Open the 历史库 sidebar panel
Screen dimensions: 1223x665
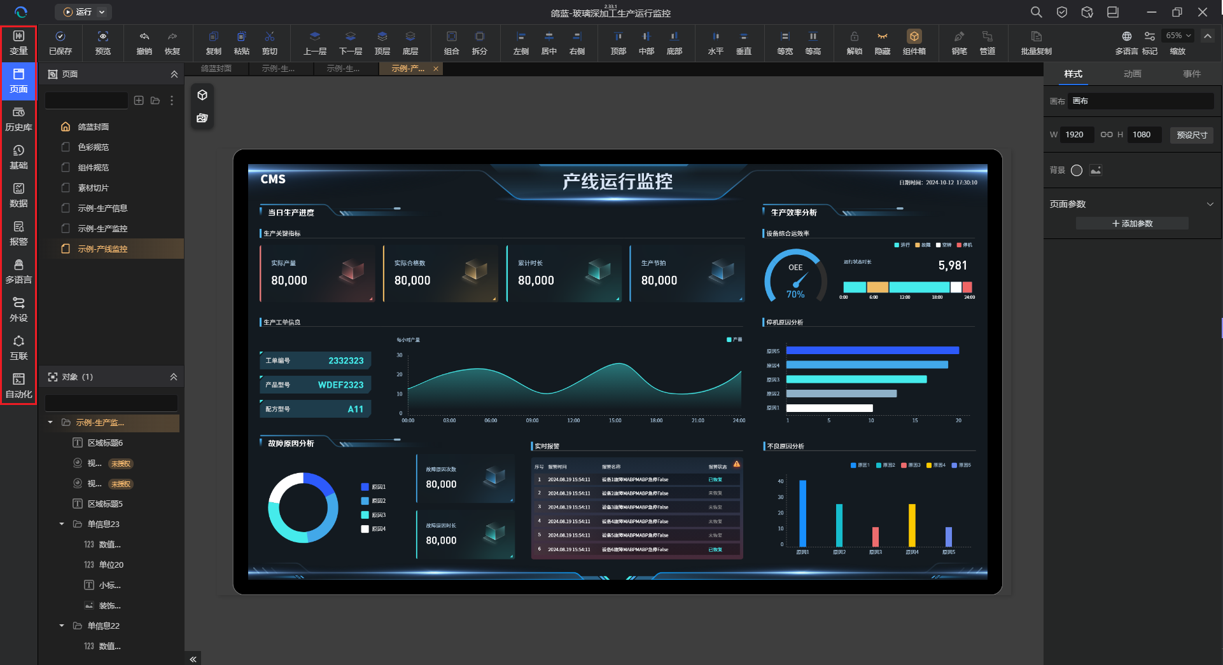[x=18, y=119]
